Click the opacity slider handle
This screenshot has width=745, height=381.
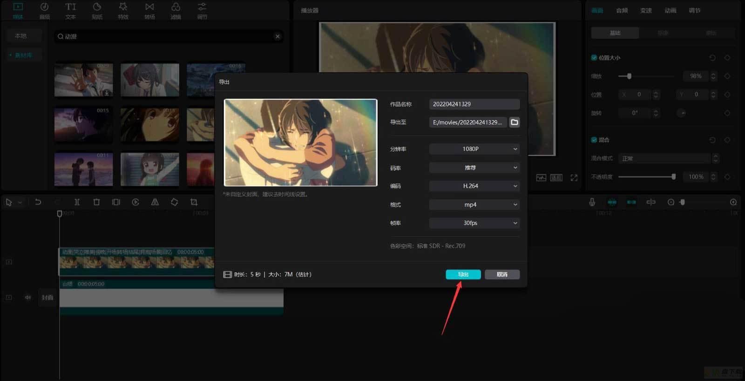673,177
